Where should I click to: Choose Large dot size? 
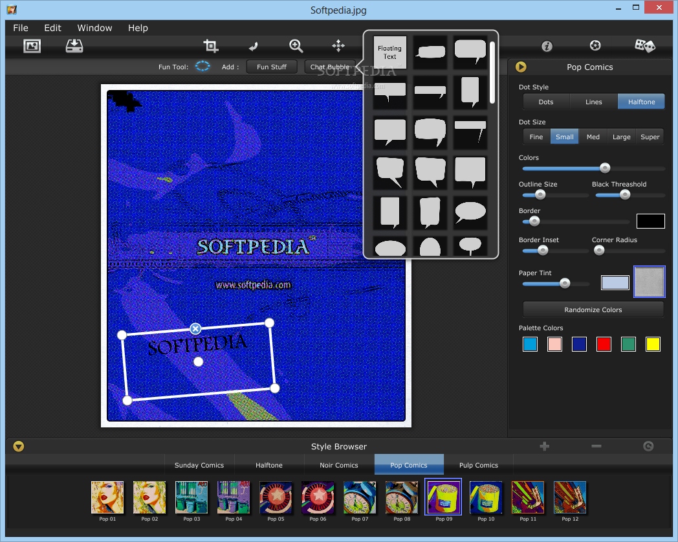(621, 137)
